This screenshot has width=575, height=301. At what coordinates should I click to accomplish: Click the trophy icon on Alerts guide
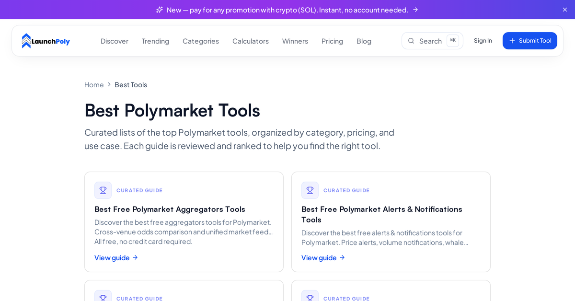point(310,190)
